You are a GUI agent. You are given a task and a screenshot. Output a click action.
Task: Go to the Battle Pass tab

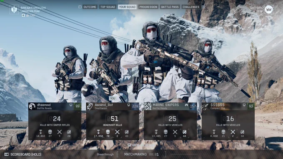(170, 7)
